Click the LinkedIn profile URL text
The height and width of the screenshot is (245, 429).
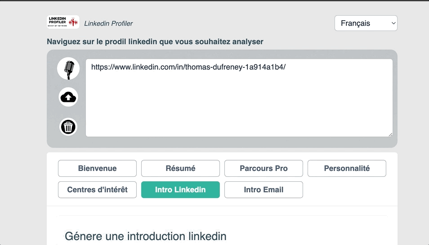(x=188, y=67)
